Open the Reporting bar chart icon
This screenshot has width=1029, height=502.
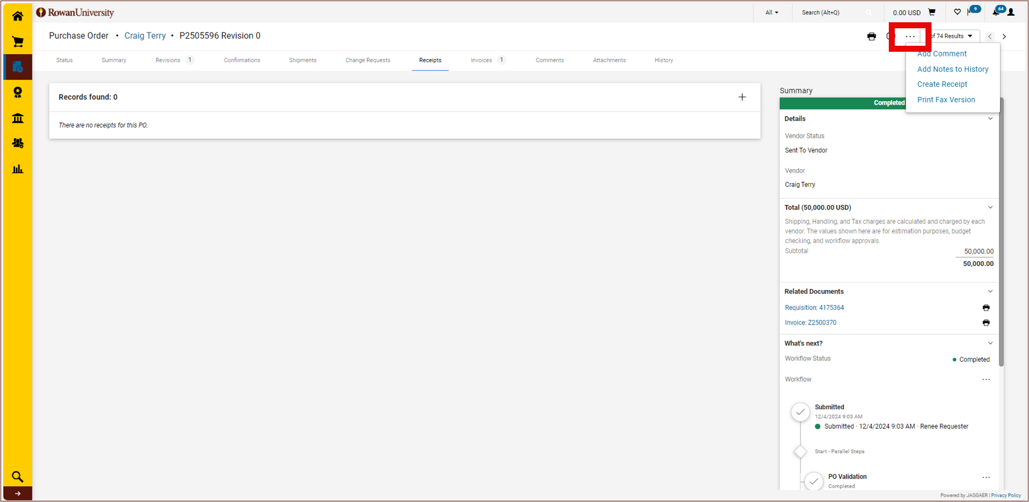pyautogui.click(x=17, y=169)
